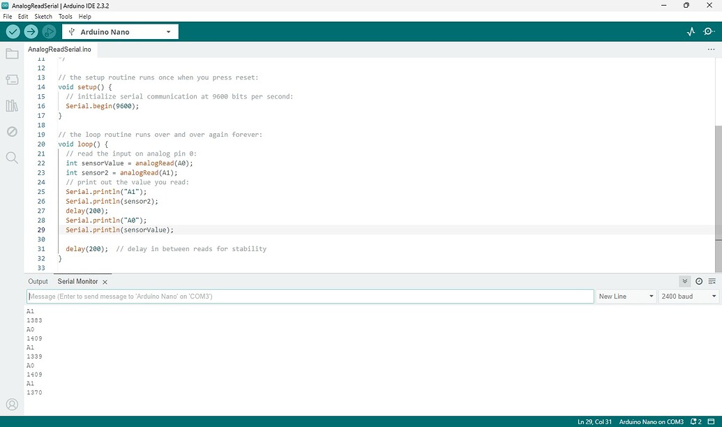Open the Library Manager in the sidebar
This screenshot has width=722, height=427.
point(11,105)
